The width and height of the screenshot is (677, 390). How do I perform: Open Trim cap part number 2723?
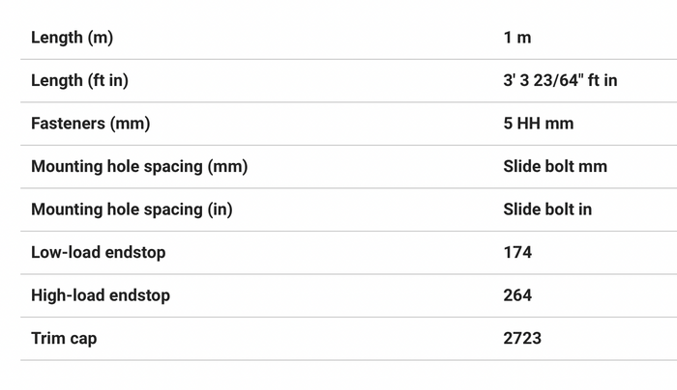522,338
